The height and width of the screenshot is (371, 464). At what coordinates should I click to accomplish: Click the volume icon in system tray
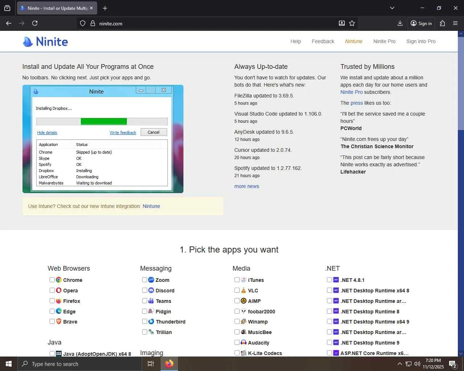417,364
